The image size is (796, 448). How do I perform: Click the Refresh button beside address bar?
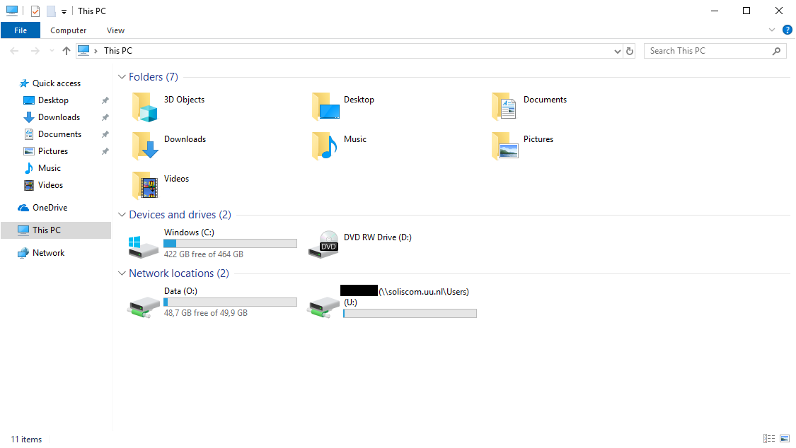[630, 51]
